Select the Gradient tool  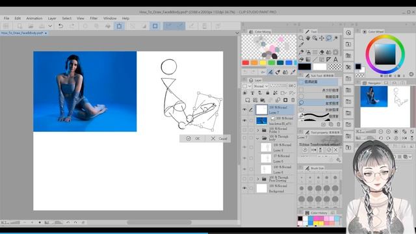(308, 59)
